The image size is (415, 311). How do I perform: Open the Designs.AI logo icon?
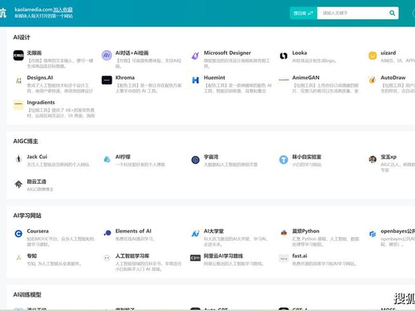[x=19, y=80]
